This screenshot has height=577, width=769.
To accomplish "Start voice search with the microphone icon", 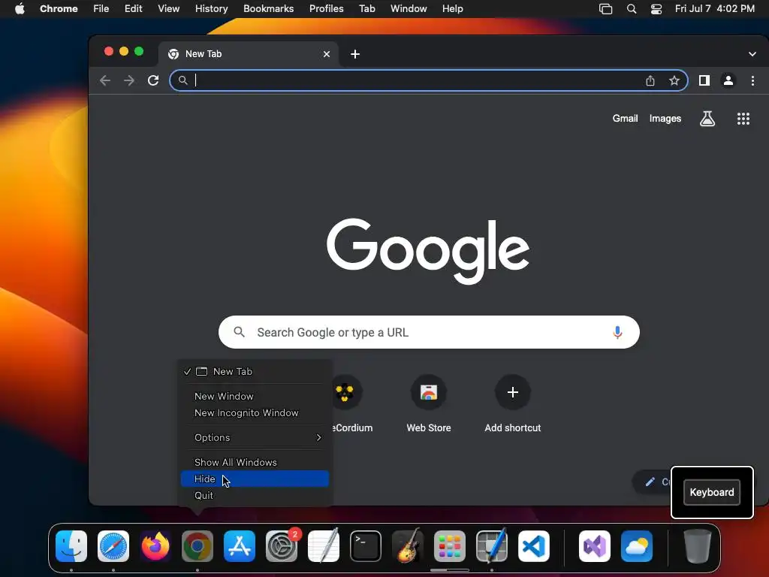I will pos(617,332).
